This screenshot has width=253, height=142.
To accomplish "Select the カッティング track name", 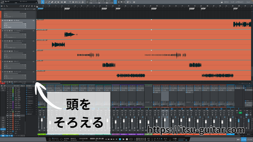I will pos(17,72).
